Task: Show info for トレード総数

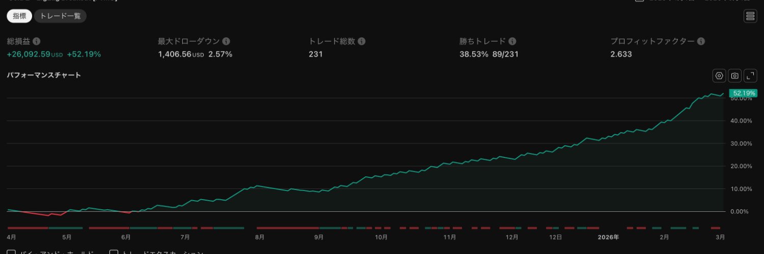Action: pyautogui.click(x=361, y=42)
